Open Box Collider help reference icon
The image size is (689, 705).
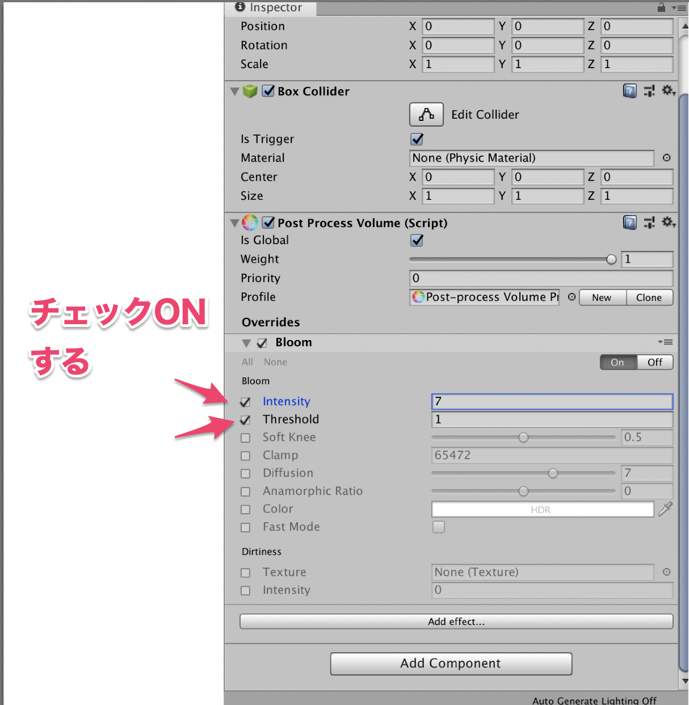click(x=629, y=91)
